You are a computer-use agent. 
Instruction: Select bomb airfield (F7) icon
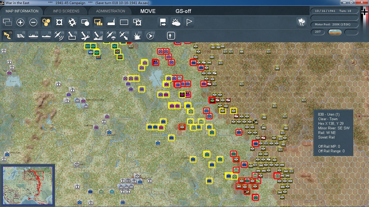(x=85, y=36)
